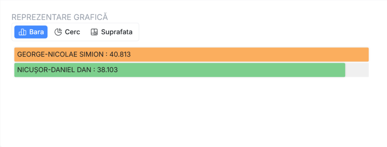
Task: Click the word Bara on the active tab
Action: pos(37,32)
